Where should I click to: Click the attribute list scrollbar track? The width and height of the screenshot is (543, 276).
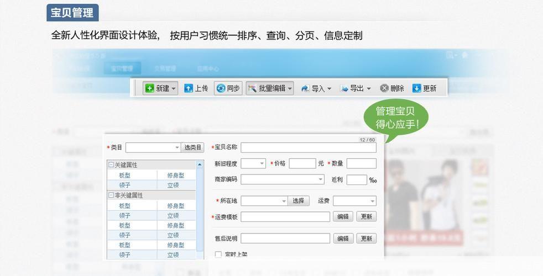(200, 210)
